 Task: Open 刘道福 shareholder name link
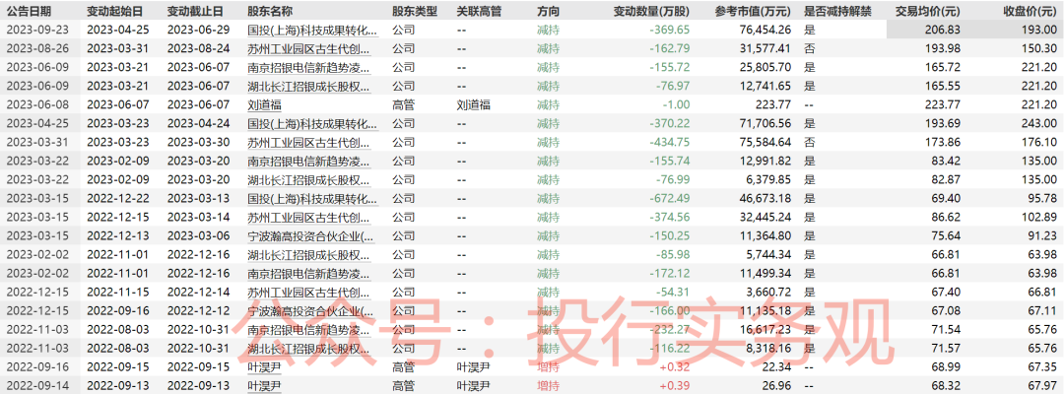pos(265,104)
